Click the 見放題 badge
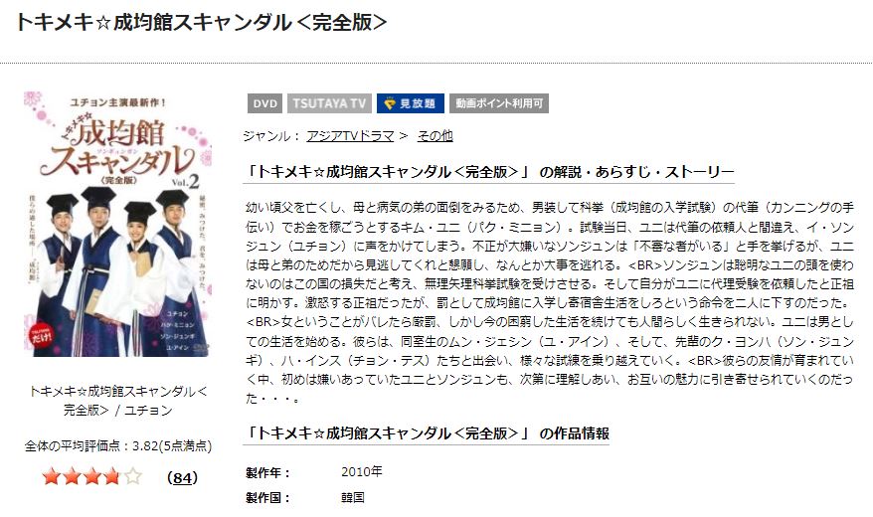873x517 pixels. click(411, 103)
